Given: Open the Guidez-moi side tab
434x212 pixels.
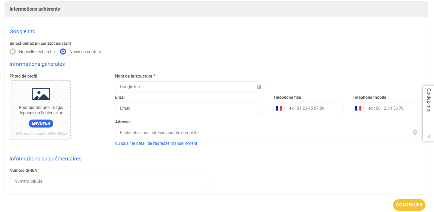Looking at the screenshot, I should coord(429,100).
